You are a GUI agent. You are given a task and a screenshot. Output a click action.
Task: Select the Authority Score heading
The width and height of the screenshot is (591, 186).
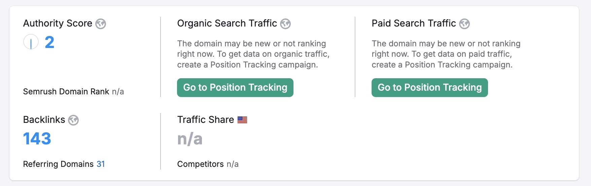(58, 24)
